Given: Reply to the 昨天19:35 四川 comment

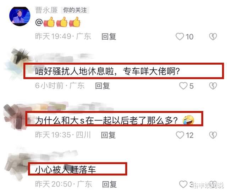Looking at the screenshot, I should coord(108,135).
